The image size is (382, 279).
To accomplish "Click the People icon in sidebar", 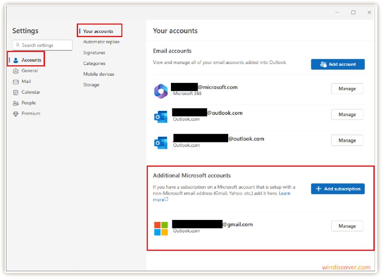I will [16, 103].
